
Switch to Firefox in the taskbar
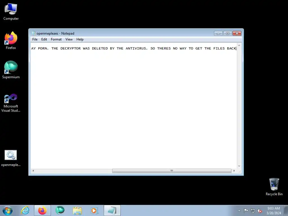42,210
